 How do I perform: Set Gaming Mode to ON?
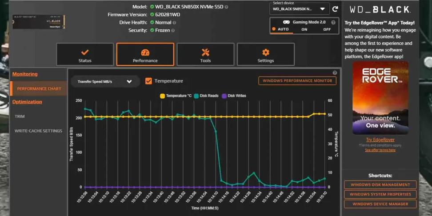point(304,29)
